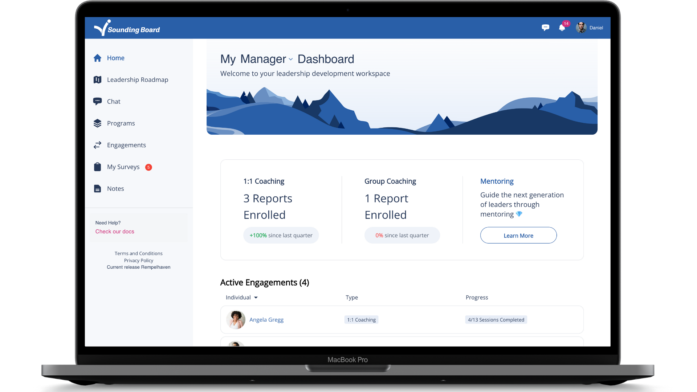Open My Surveys with badge icon
697x392 pixels.
coord(123,167)
